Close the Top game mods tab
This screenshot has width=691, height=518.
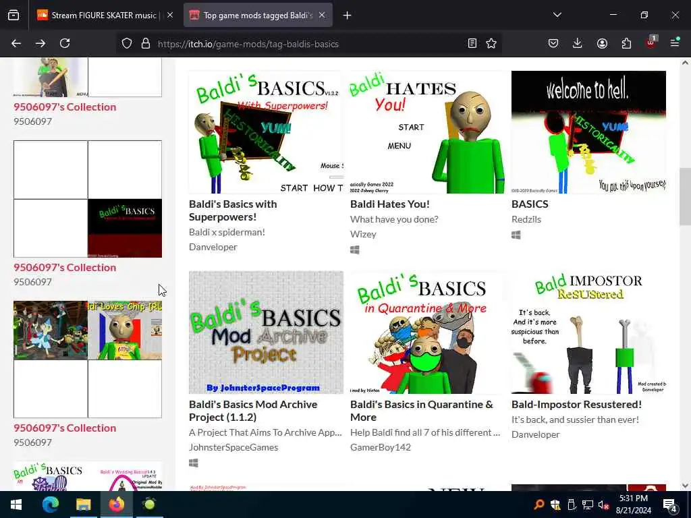point(322,15)
